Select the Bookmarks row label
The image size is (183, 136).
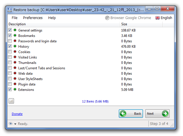click(27, 35)
